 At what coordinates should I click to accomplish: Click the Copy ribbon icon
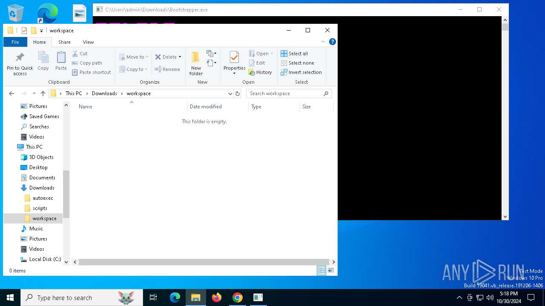[43, 61]
